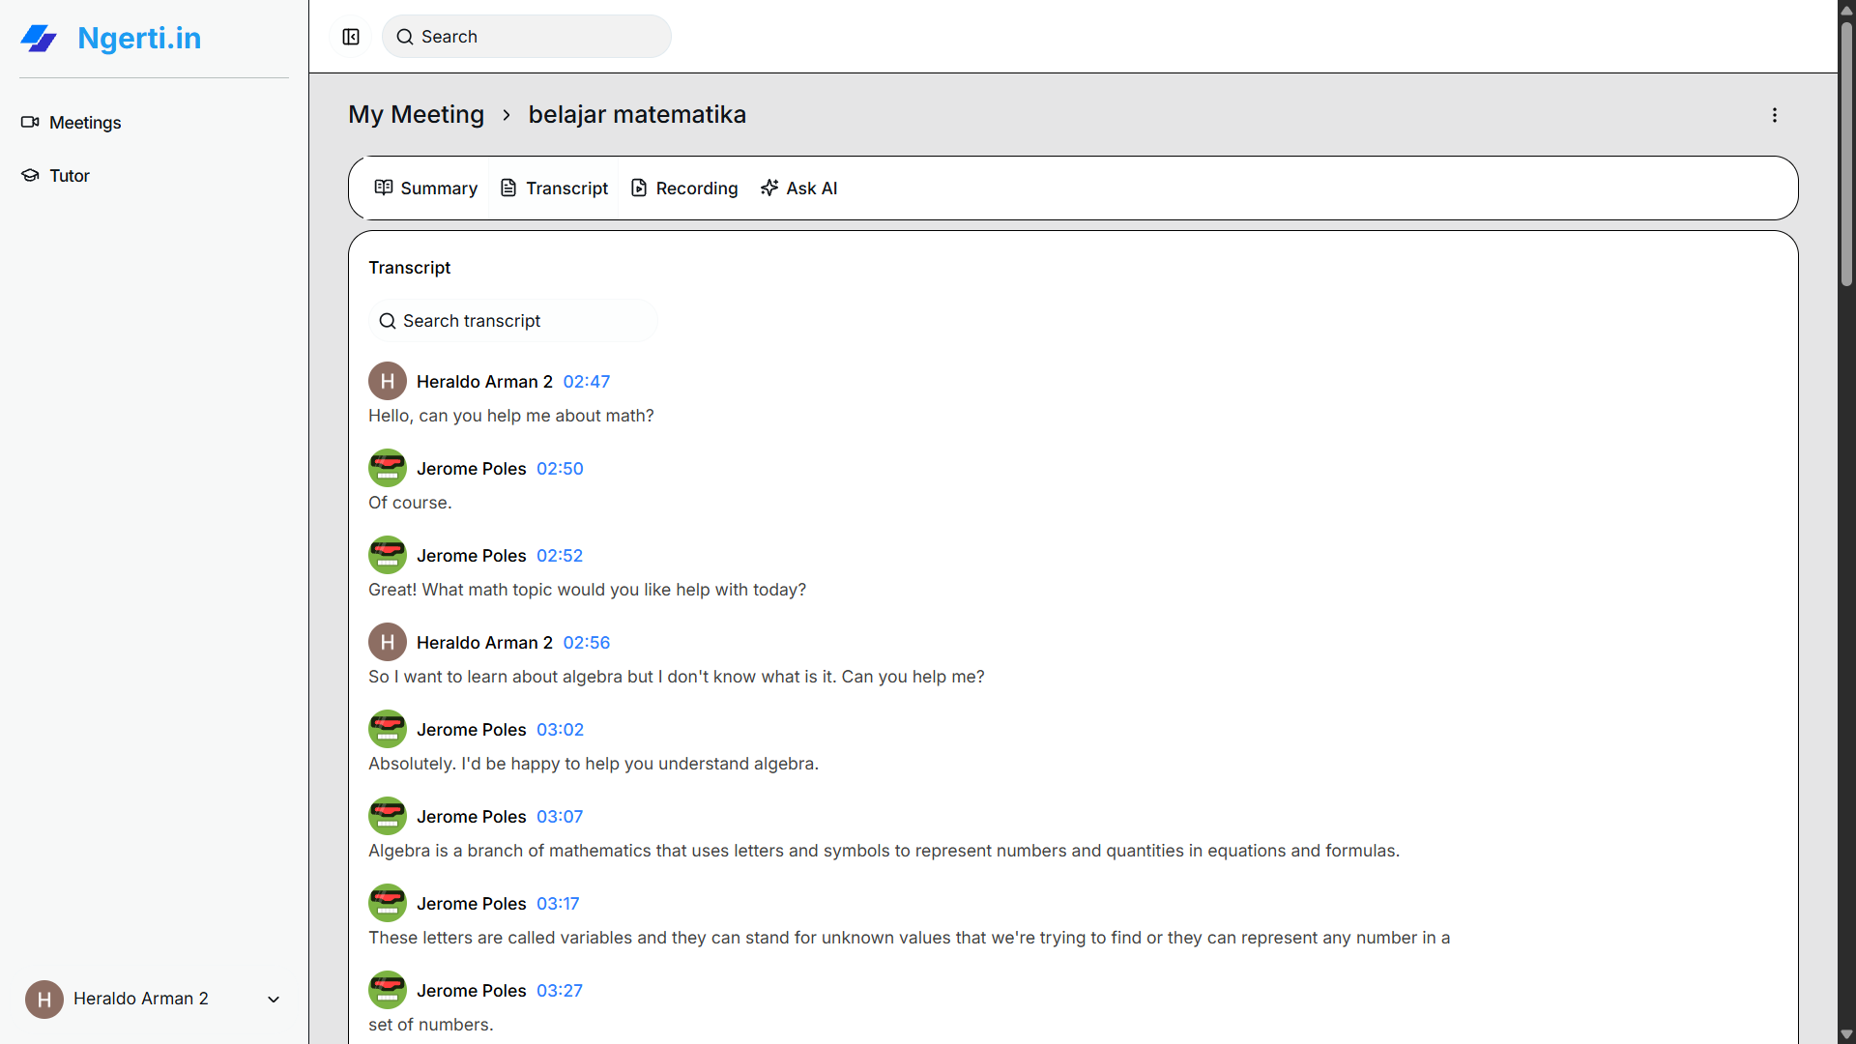This screenshot has width=1856, height=1044.
Task: Click Jerome Poles avatar at 03:07
Action: click(387, 816)
